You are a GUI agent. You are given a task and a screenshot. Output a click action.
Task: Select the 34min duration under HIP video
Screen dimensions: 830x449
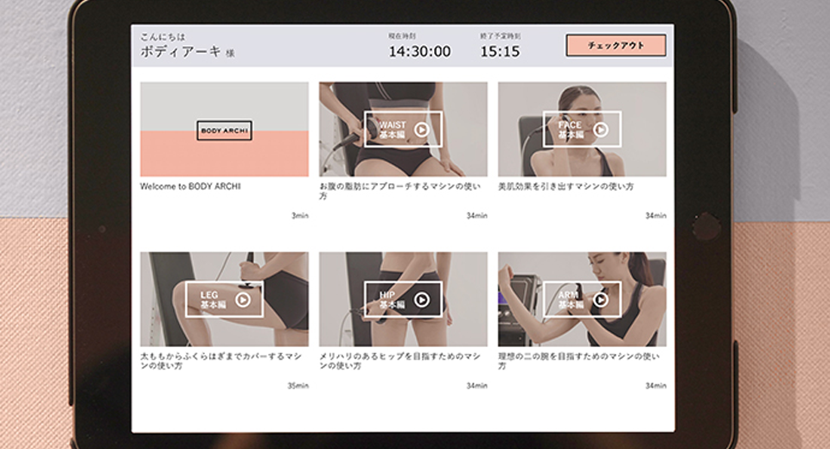[x=476, y=386]
